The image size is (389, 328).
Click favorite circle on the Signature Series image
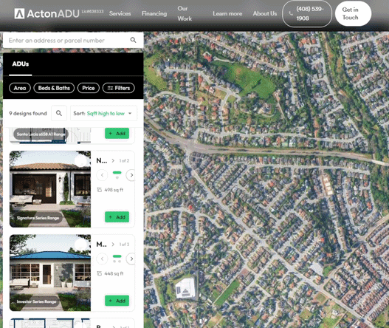[80, 161]
